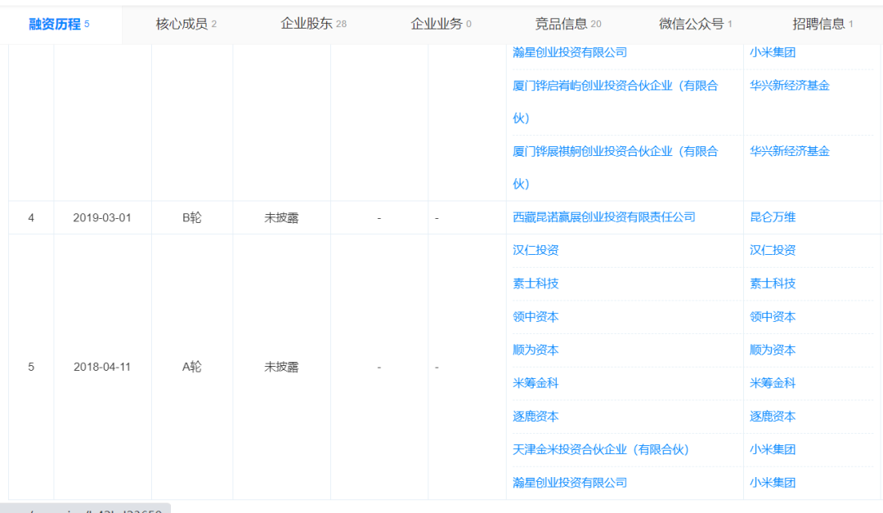Open the 西藏昆诺赢展创业投资有限责任公司 link
This screenshot has width=883, height=513.
click(604, 217)
